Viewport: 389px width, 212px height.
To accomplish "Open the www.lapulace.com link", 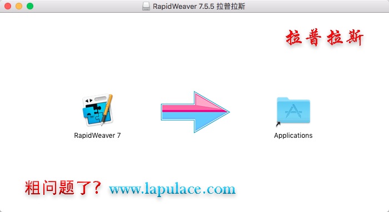I will click(172, 189).
